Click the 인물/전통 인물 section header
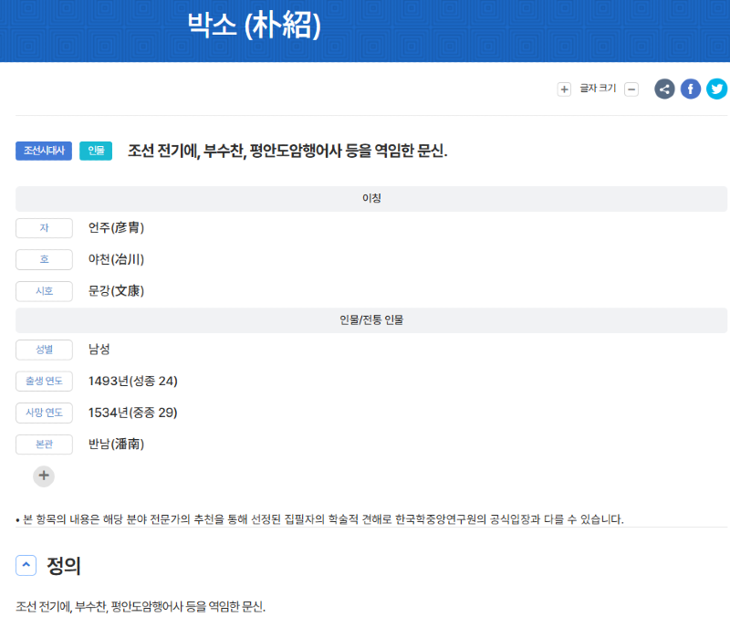Screen dimensions: 730x638 pyautogui.click(x=371, y=320)
